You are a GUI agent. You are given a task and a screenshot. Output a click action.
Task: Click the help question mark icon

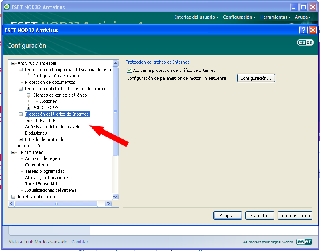303,30
